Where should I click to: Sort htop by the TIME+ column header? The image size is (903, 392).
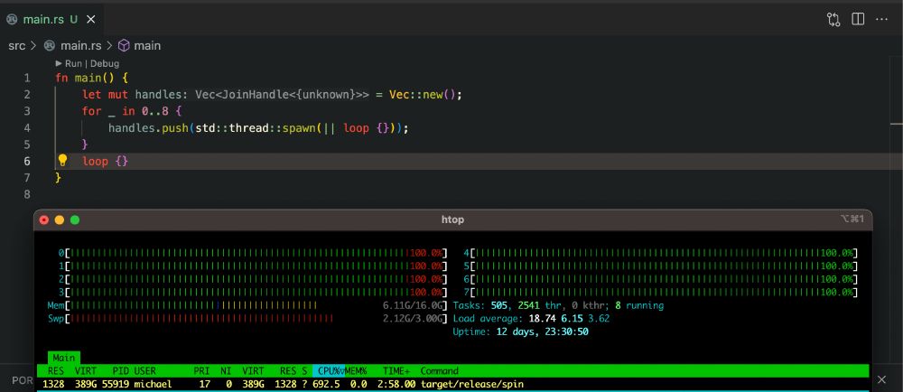[396, 371]
